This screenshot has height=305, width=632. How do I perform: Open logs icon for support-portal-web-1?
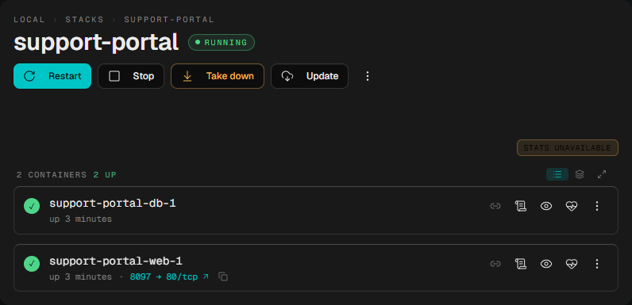[x=521, y=264]
